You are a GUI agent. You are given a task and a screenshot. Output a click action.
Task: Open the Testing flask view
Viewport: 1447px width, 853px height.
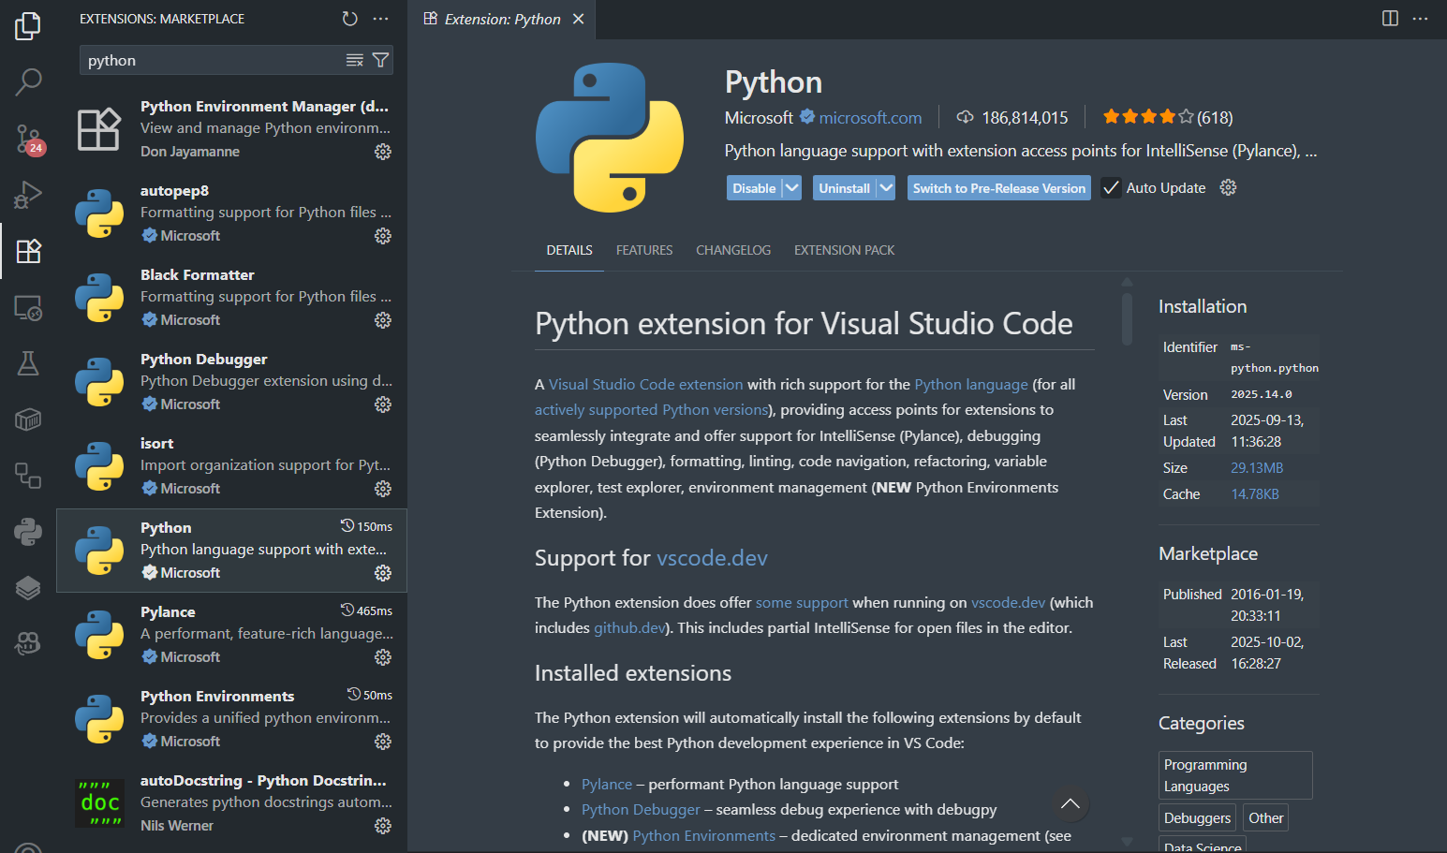click(28, 363)
